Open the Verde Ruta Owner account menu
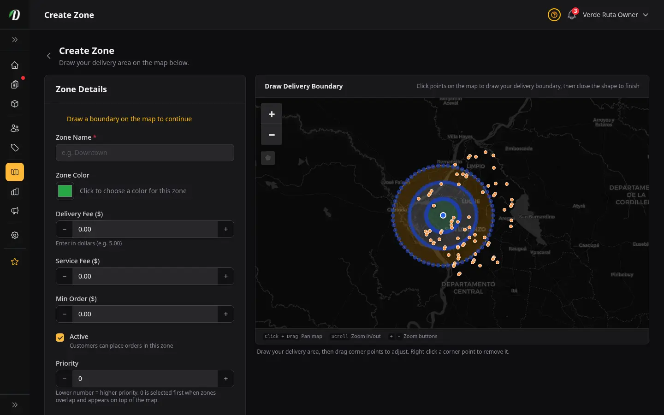The height and width of the screenshot is (415, 664). tap(616, 15)
